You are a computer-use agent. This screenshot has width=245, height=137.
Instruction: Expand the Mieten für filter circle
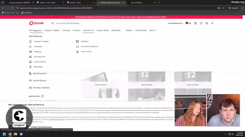[x=42, y=96]
